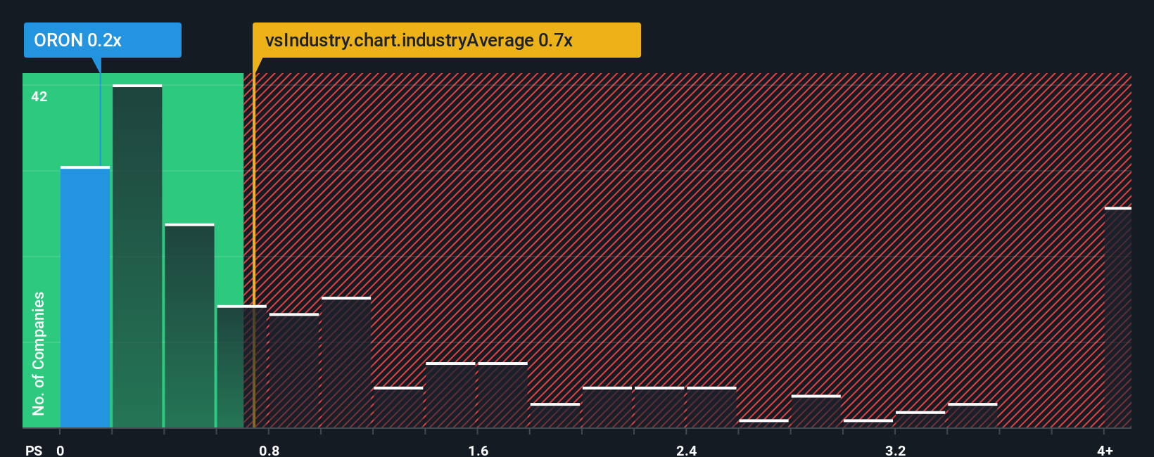
Task: Click the 3.2 x-axis tick label
Action: (x=895, y=451)
